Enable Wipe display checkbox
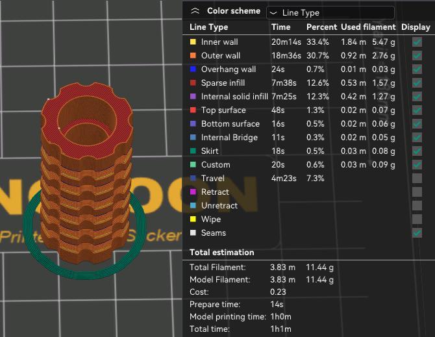 417,219
